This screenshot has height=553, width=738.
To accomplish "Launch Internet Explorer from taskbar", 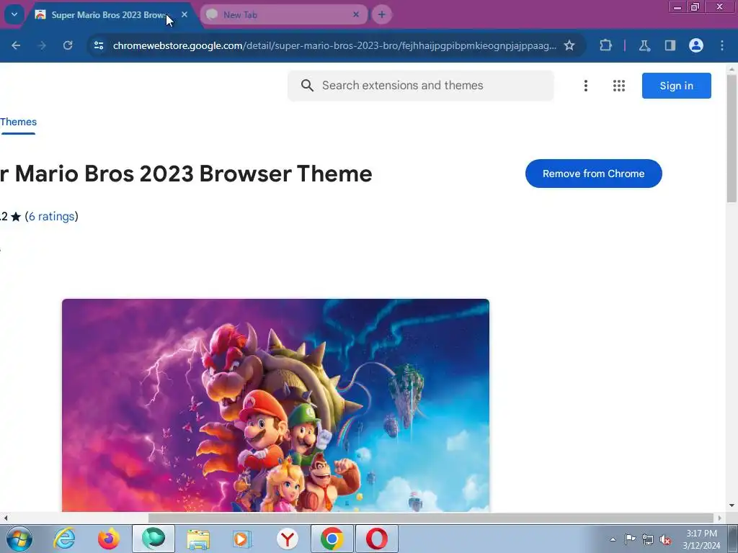I will (64, 539).
